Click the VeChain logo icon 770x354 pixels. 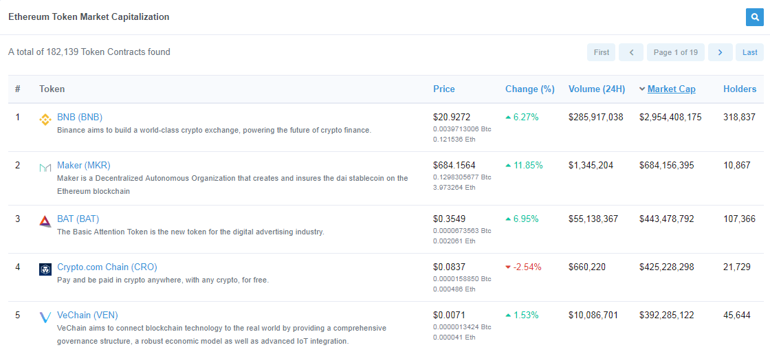(x=45, y=318)
